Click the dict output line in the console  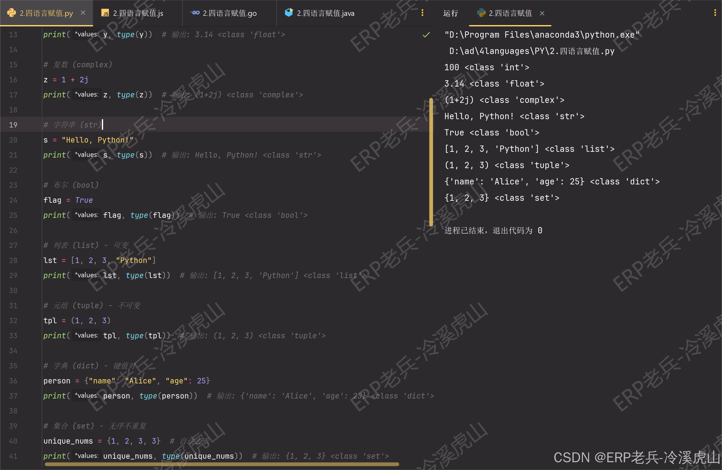click(552, 182)
